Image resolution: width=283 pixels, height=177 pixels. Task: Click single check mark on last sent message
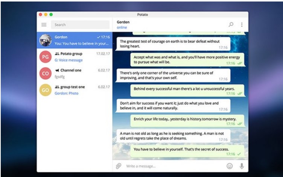(239, 154)
